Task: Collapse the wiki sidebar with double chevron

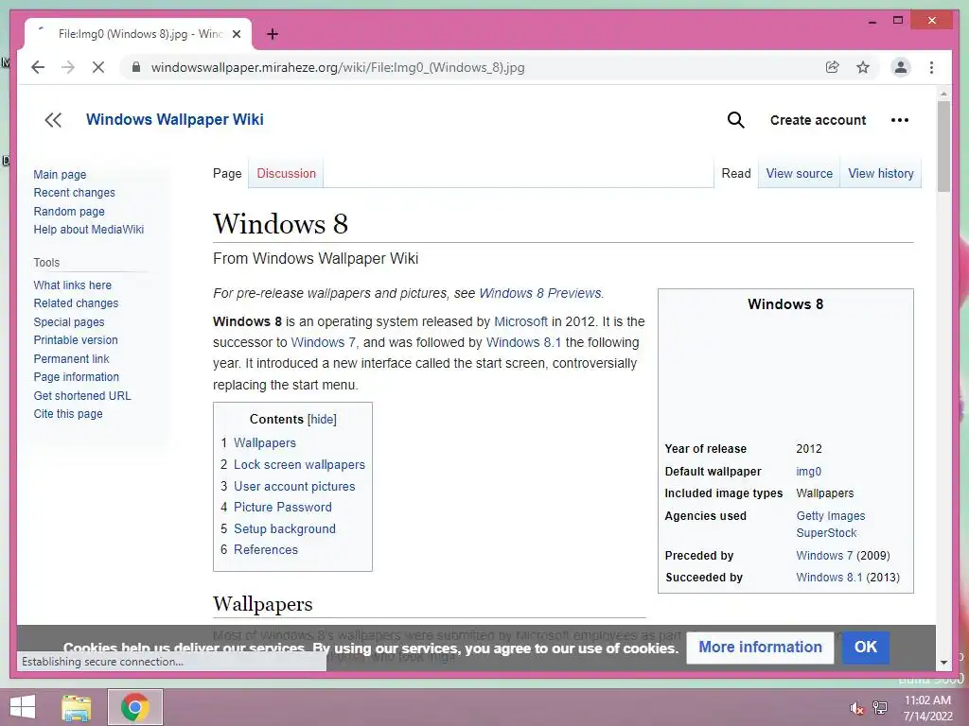Action: coord(53,120)
